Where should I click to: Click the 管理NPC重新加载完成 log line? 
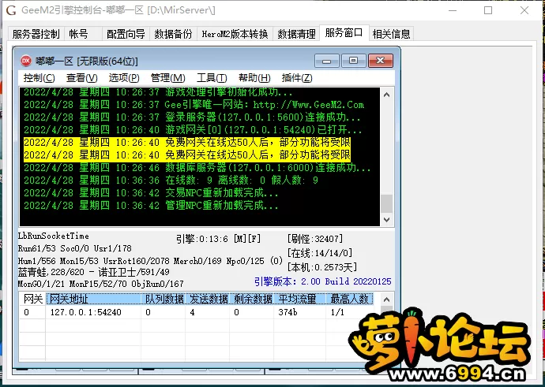point(151,206)
